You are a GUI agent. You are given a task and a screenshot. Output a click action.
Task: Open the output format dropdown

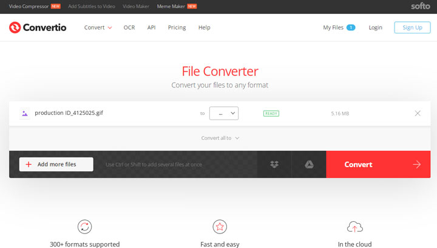pyautogui.click(x=224, y=113)
